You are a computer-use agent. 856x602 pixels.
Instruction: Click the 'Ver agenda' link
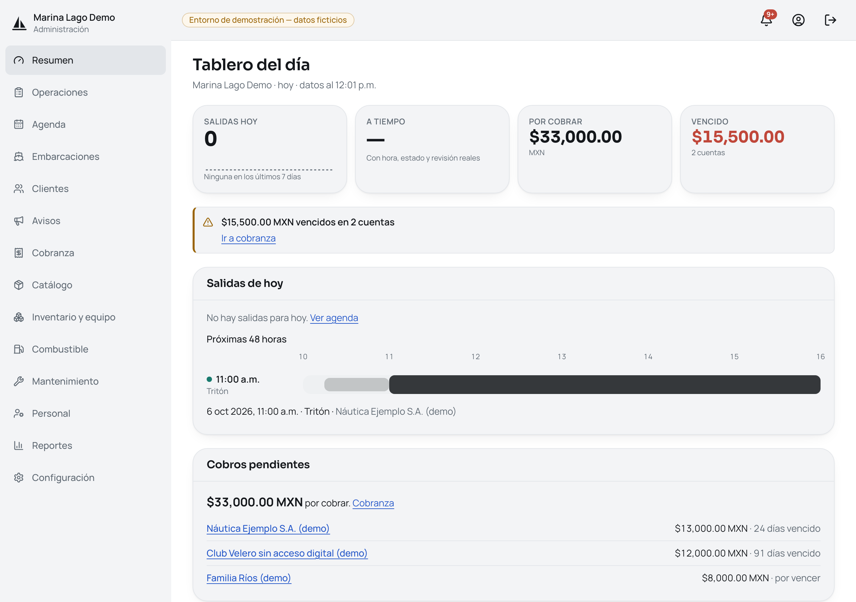pos(334,318)
